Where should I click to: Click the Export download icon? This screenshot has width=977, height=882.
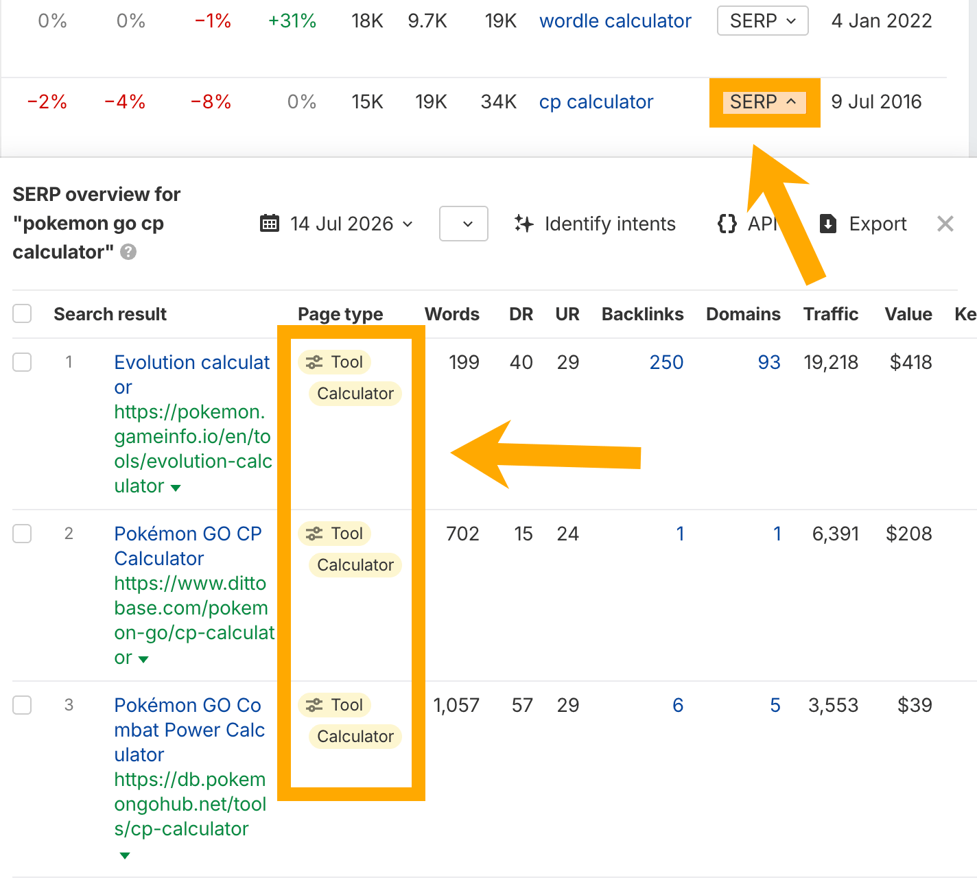[828, 224]
